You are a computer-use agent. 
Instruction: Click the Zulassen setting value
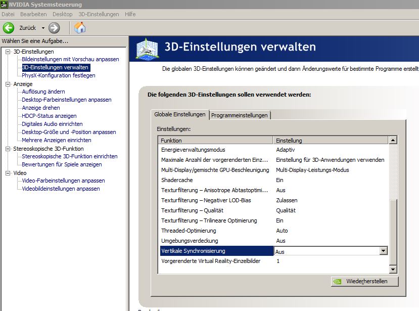click(x=287, y=200)
